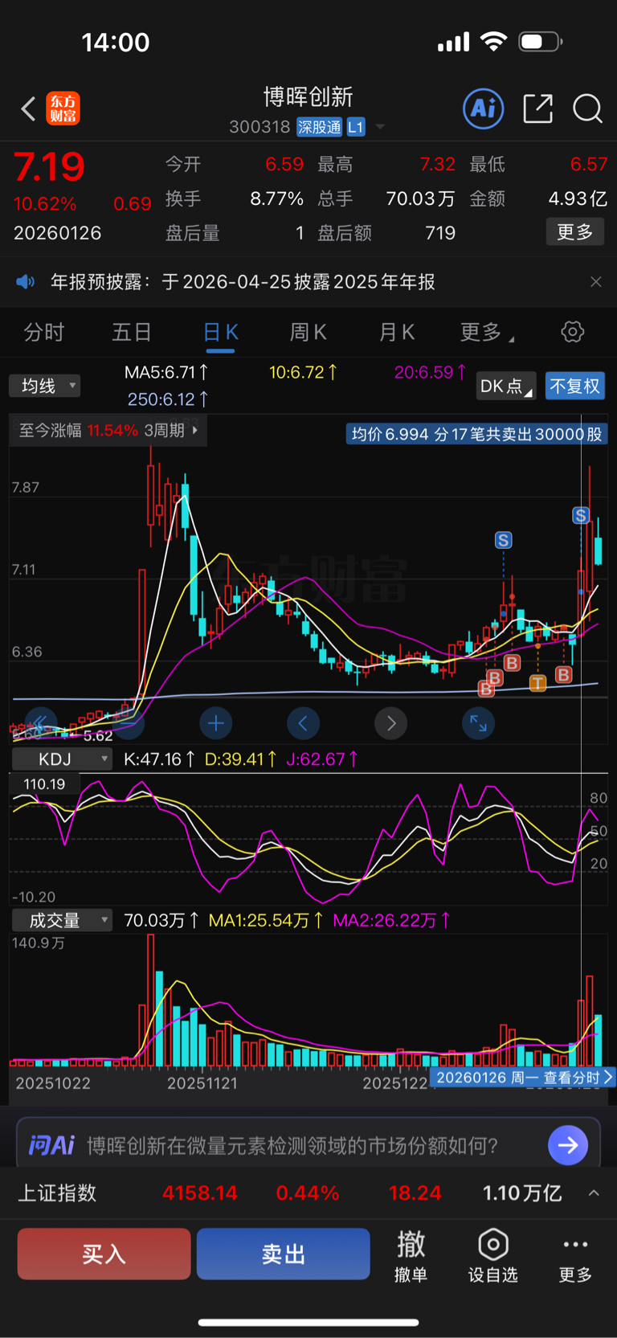
Task: Tap the MA5:6.71 value
Action: coord(166,373)
